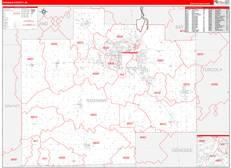Select ZIP code label 48603
The width and height of the screenshot is (231, 168).
point(106,48)
